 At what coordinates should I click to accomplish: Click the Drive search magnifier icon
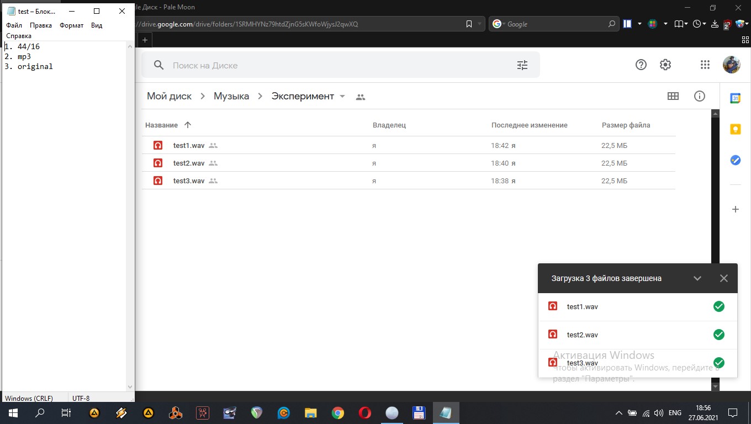tap(158, 65)
